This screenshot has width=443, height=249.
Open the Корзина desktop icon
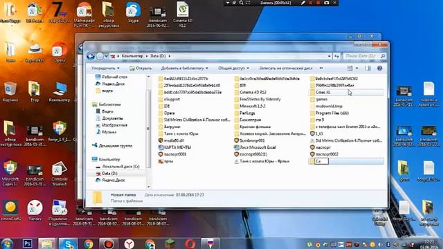10,92
